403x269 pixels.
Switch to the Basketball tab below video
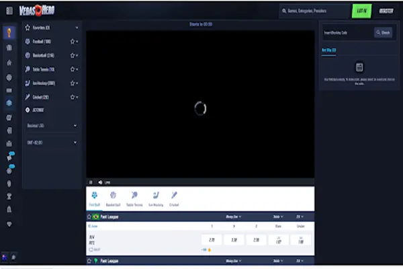[x=113, y=199]
